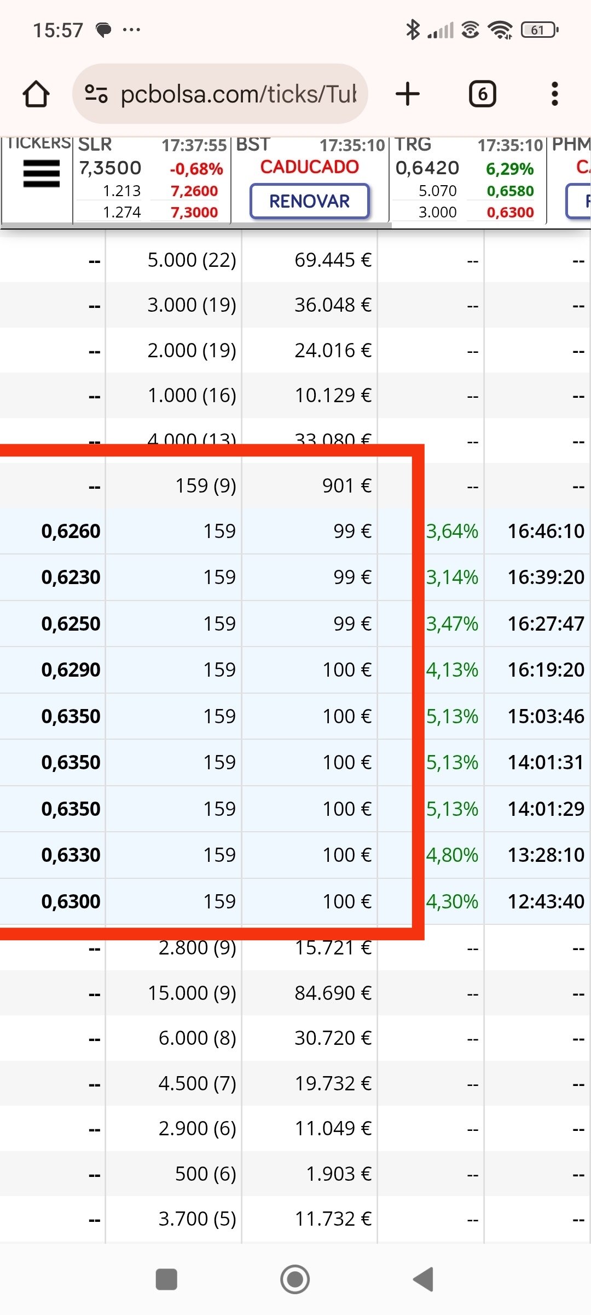Screen dimensions: 591x1315
Task: Click CADUCADO label under BST
Action: tap(310, 167)
